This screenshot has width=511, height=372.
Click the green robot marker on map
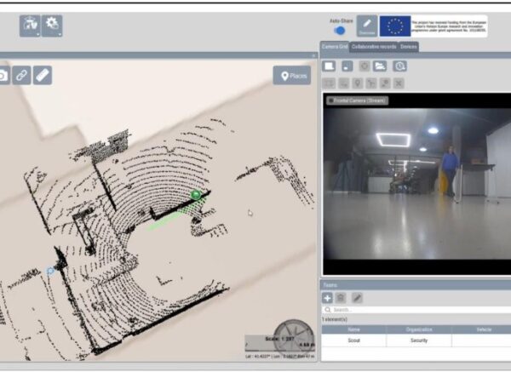coord(196,195)
